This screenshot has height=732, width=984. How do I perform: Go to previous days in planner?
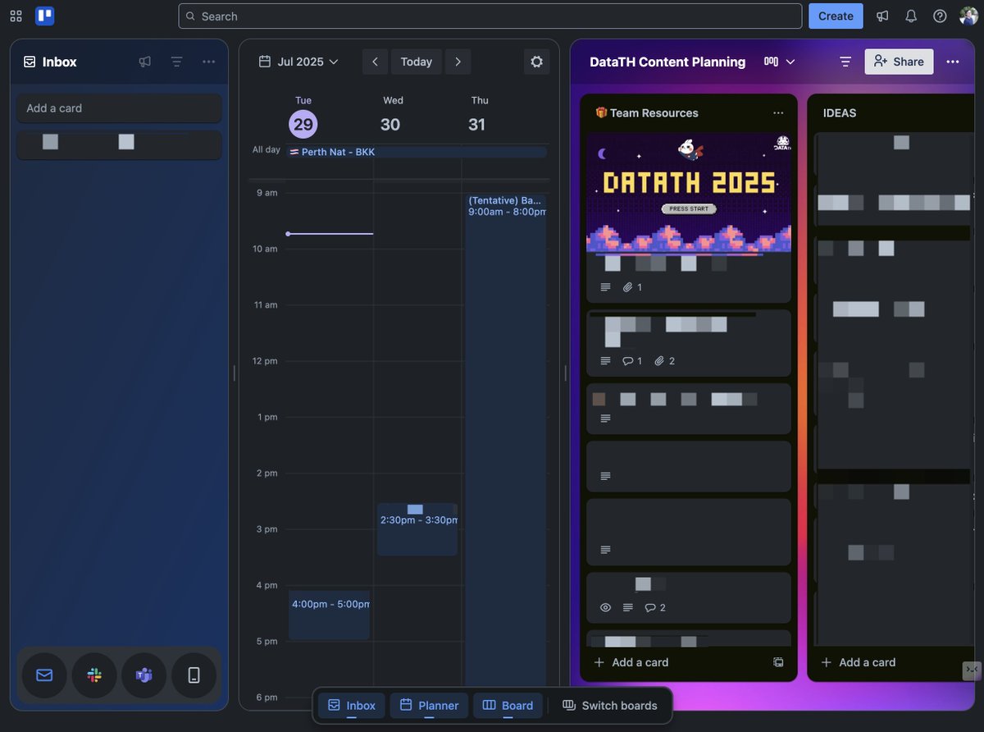[375, 62]
